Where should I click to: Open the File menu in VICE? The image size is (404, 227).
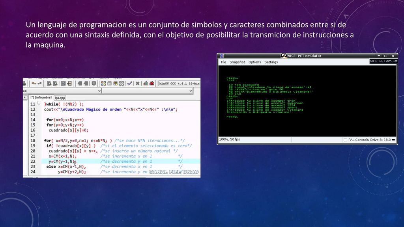coord(223,62)
